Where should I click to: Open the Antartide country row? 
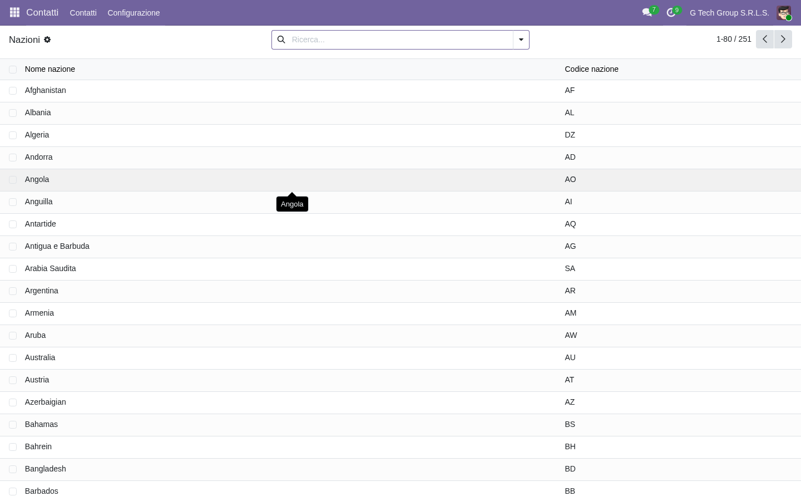(x=400, y=224)
